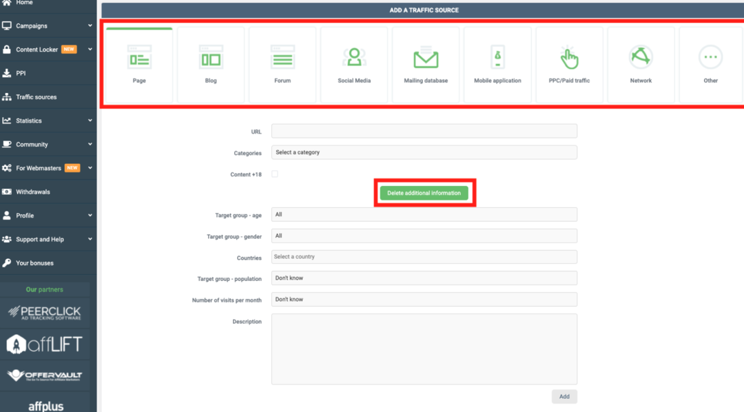Image resolution: width=744 pixels, height=412 pixels.
Task: Select the PPC/Paid traffic icon
Action: pyautogui.click(x=569, y=63)
